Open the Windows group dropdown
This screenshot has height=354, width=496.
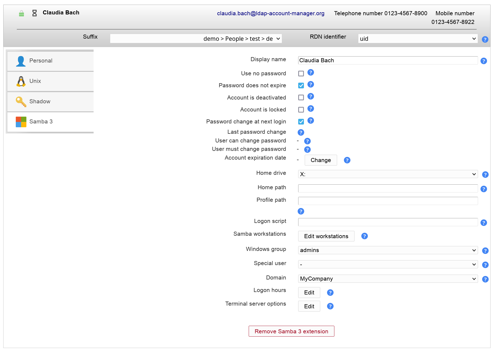[388, 250]
